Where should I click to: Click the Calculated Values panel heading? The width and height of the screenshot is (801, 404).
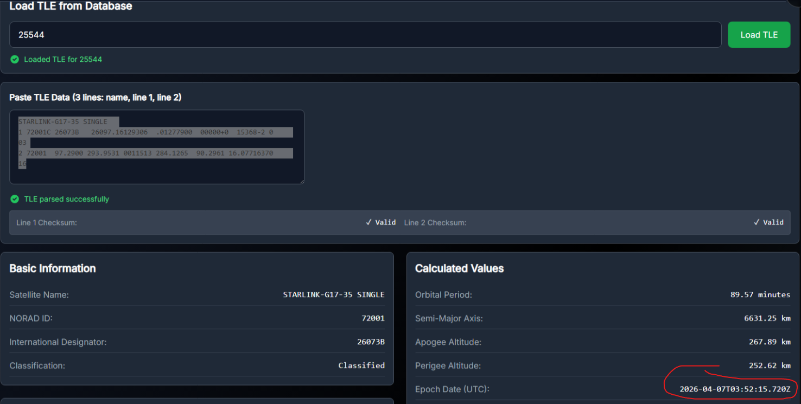click(459, 268)
